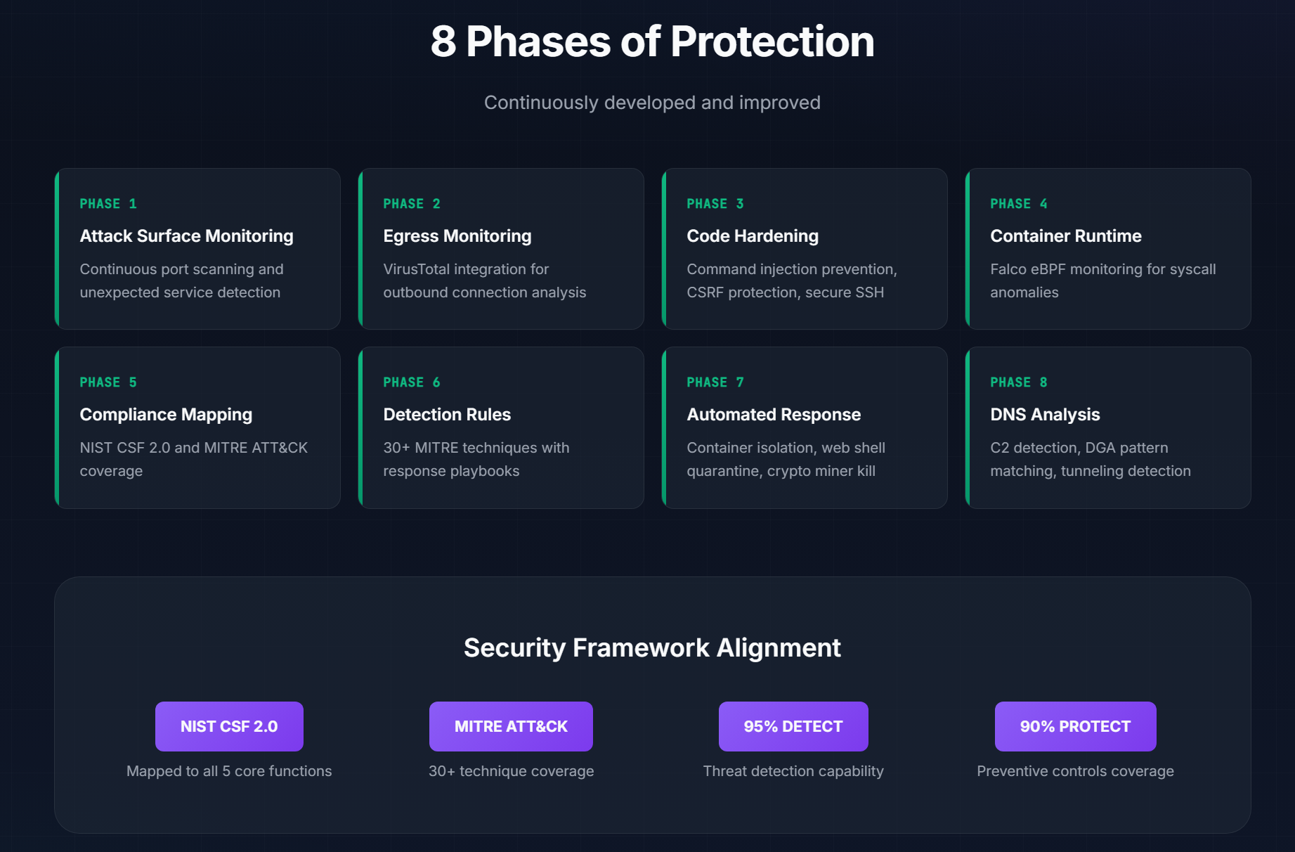Open the Attack Surface Monitoring card
Image resolution: width=1295 pixels, height=852 pixels.
click(197, 249)
